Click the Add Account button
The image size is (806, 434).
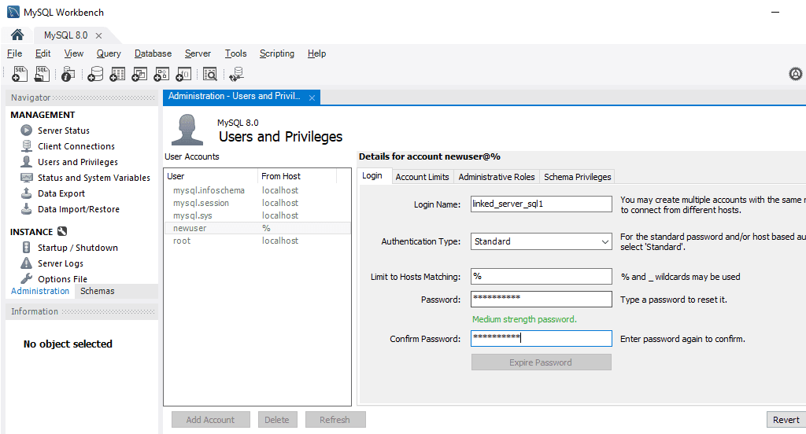pos(210,420)
